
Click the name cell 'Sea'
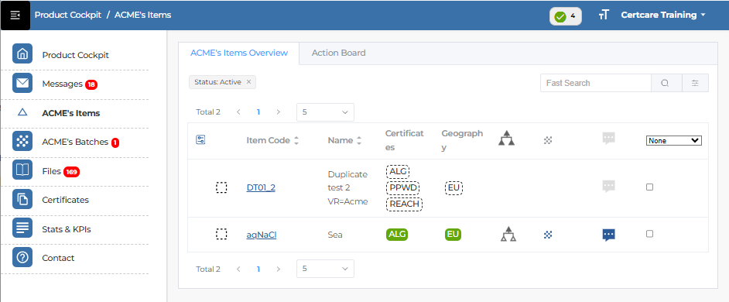pyautogui.click(x=335, y=235)
